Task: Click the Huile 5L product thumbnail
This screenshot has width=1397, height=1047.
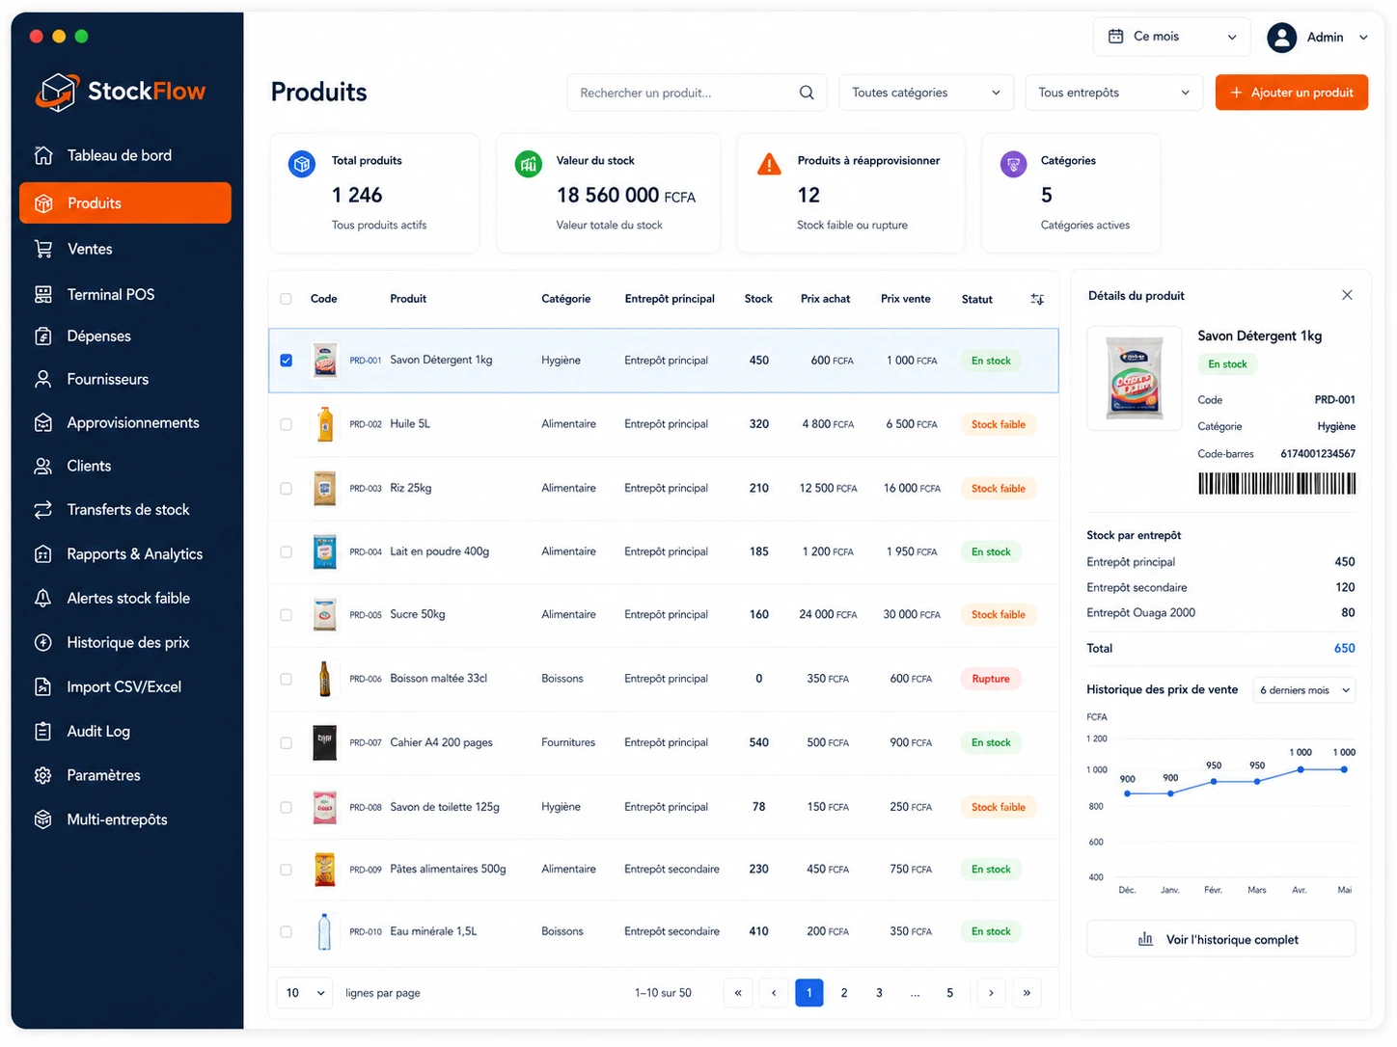Action: pyautogui.click(x=325, y=424)
